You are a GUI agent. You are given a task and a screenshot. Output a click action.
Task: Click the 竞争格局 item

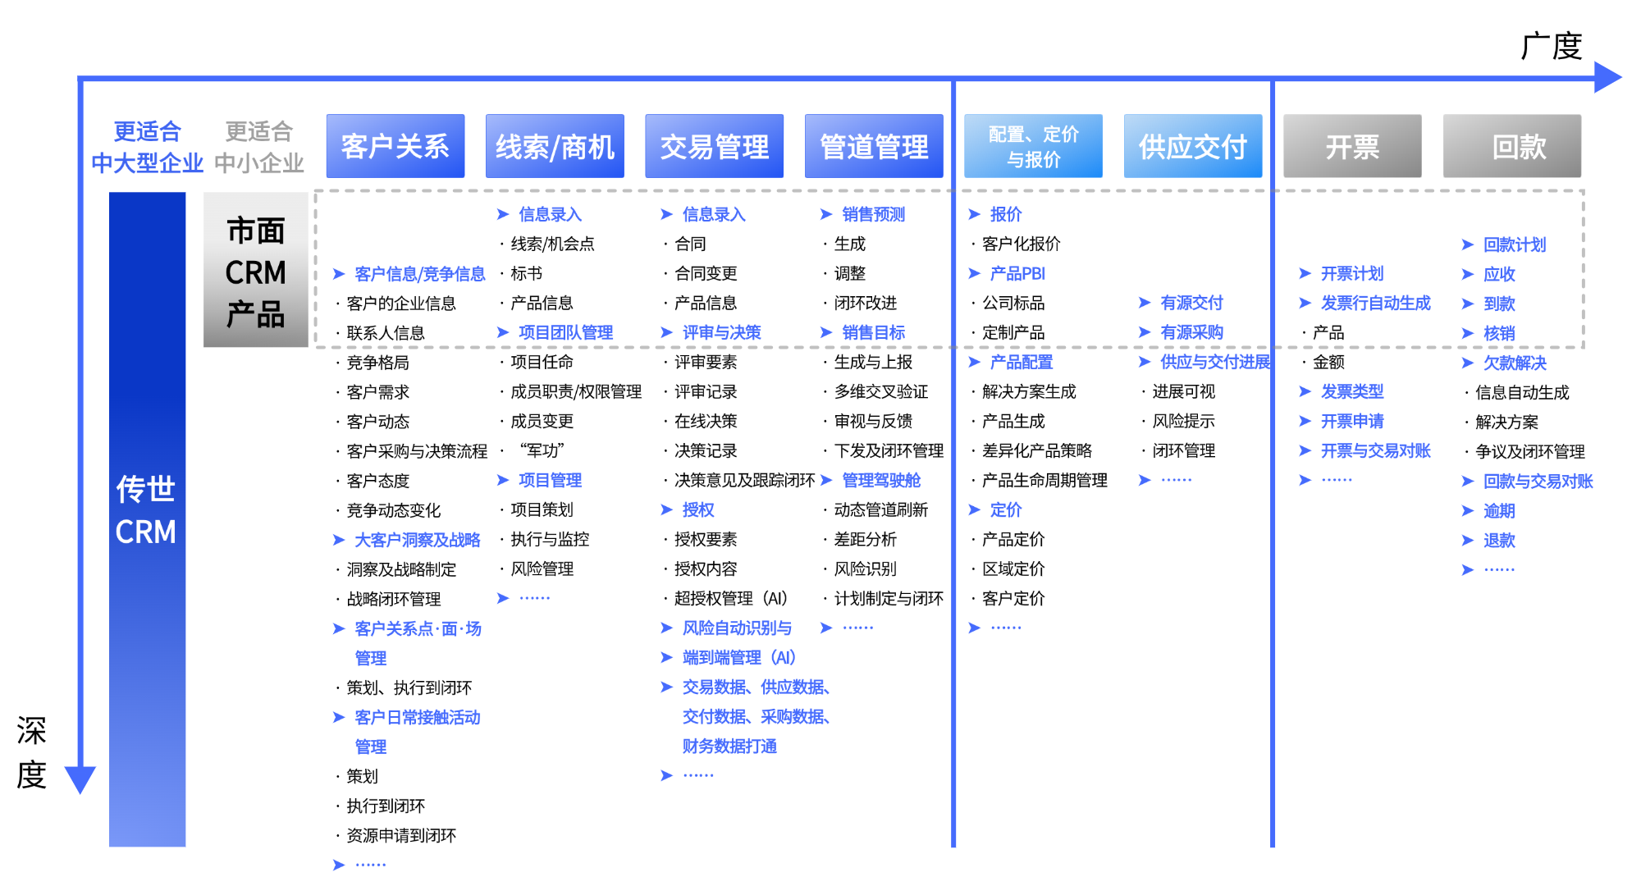tap(377, 363)
